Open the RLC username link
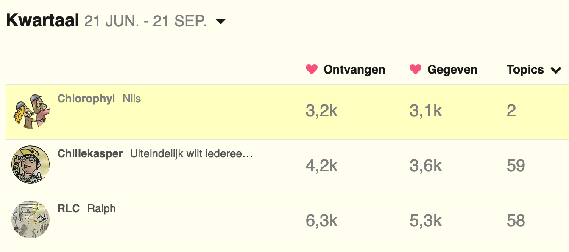 coord(69,208)
